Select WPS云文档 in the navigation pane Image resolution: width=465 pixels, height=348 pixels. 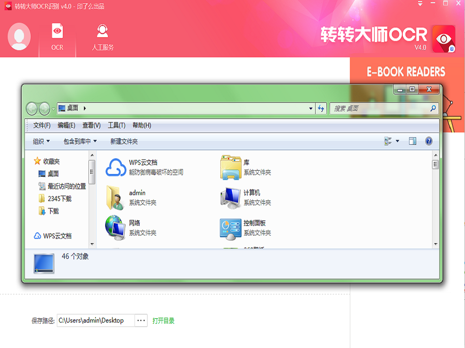pos(53,236)
